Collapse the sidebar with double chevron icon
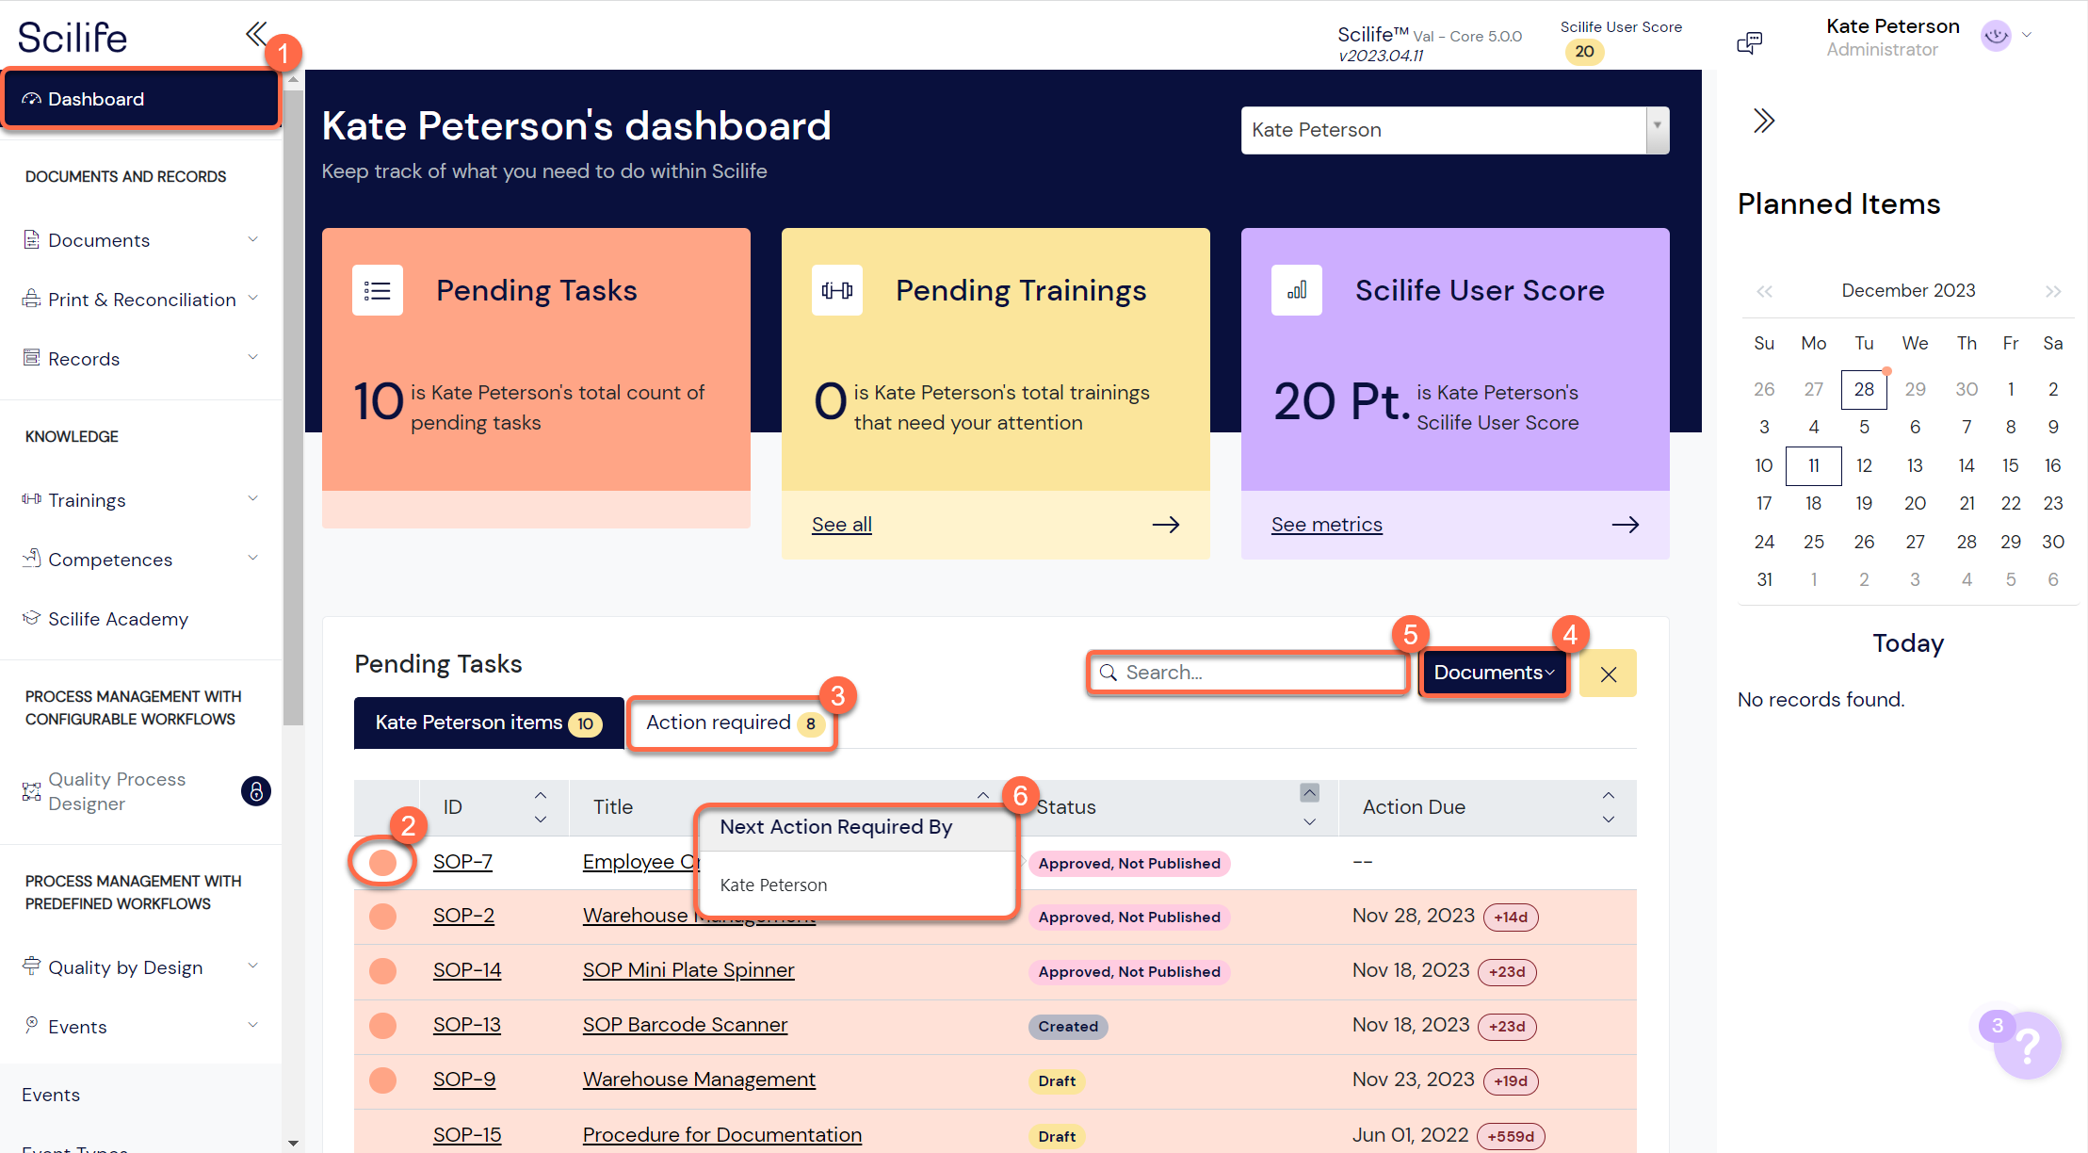Screen dimensions: 2088x1153 coord(255,34)
